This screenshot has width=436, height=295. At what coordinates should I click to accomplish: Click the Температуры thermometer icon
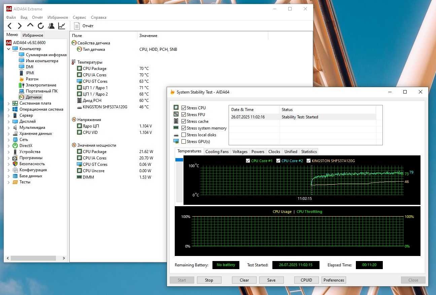74,62
